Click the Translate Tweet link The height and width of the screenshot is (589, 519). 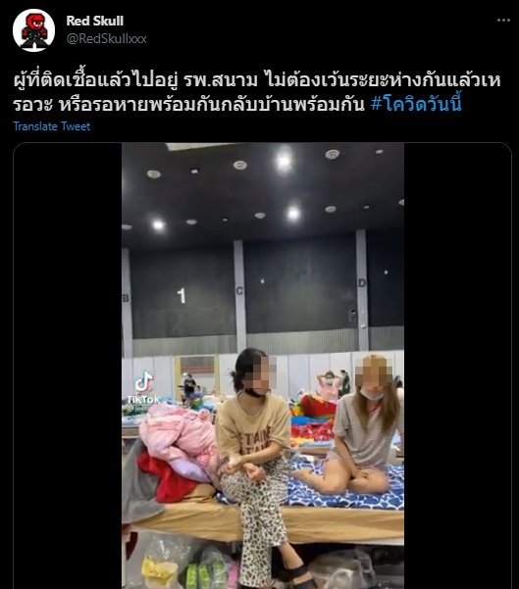point(52,126)
